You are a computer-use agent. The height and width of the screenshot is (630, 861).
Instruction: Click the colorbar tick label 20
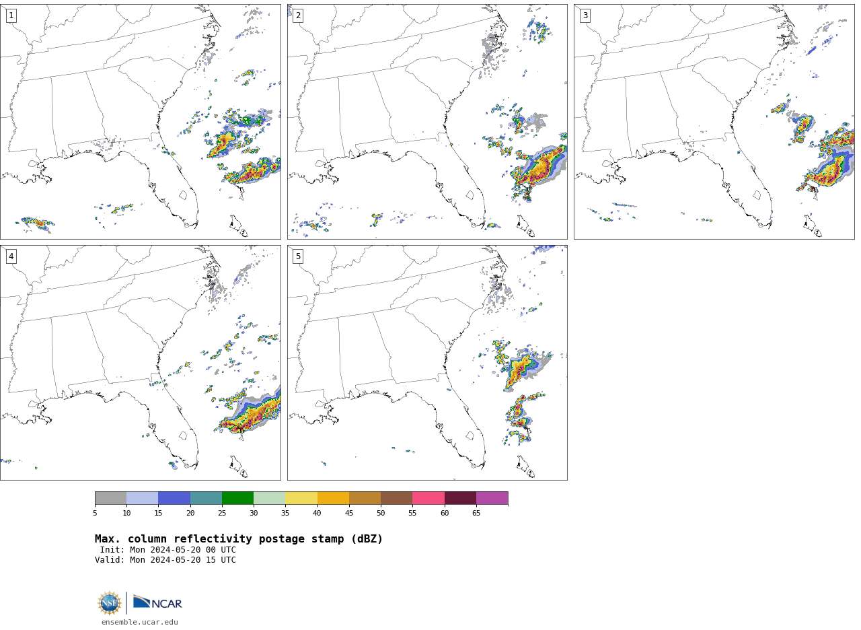[190, 514]
